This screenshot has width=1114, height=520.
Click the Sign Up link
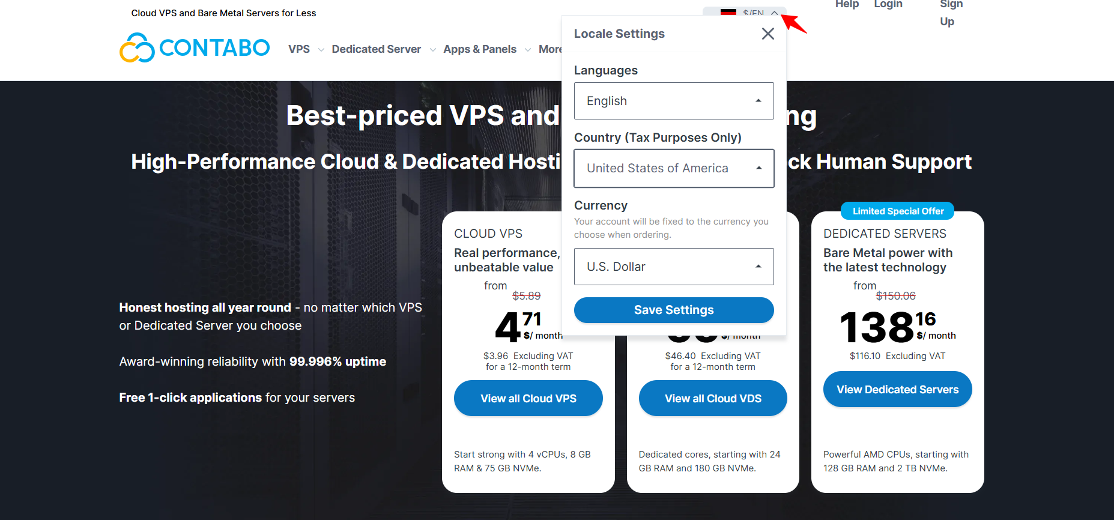951,13
